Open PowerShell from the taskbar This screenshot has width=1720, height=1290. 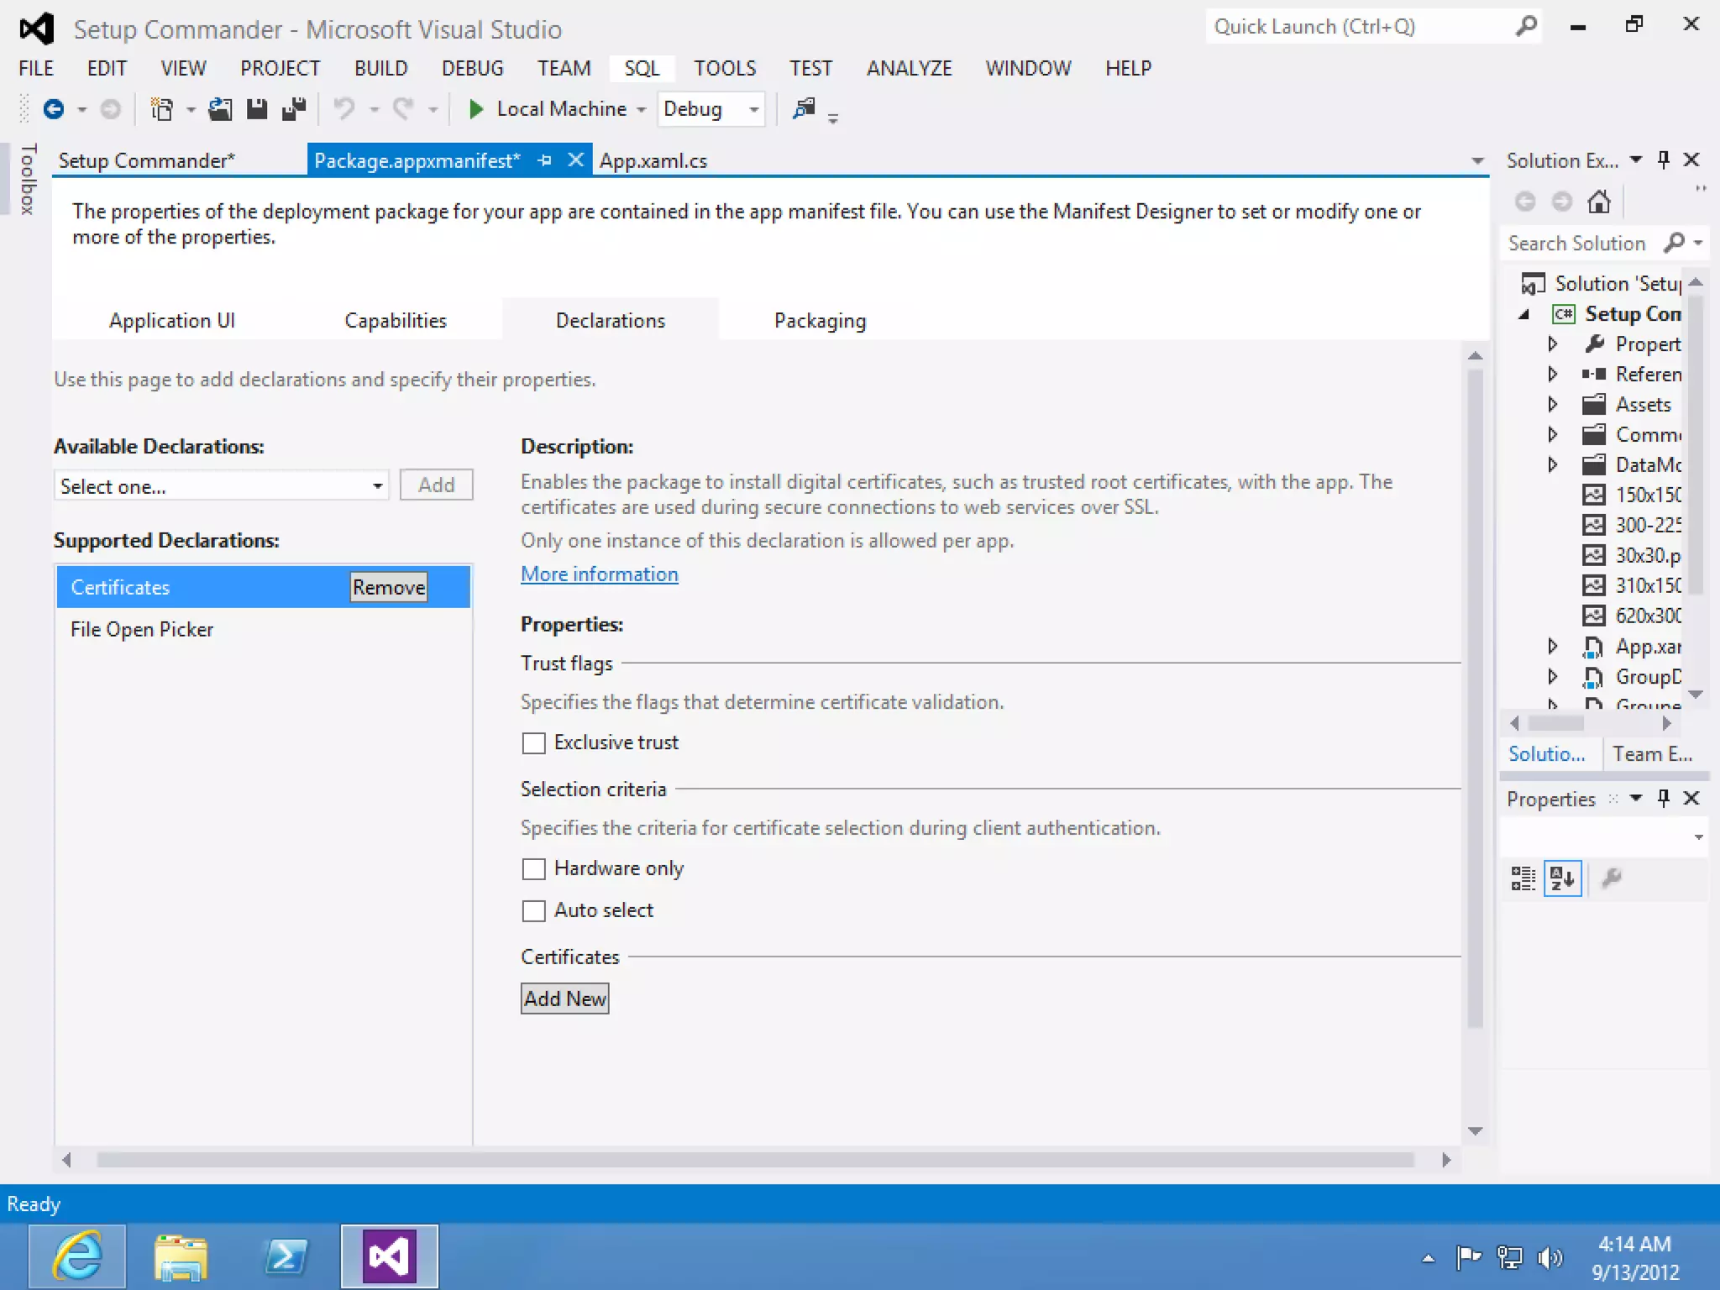point(286,1256)
